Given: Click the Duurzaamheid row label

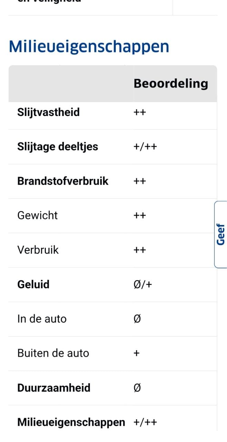Looking at the screenshot, I should tap(54, 387).
